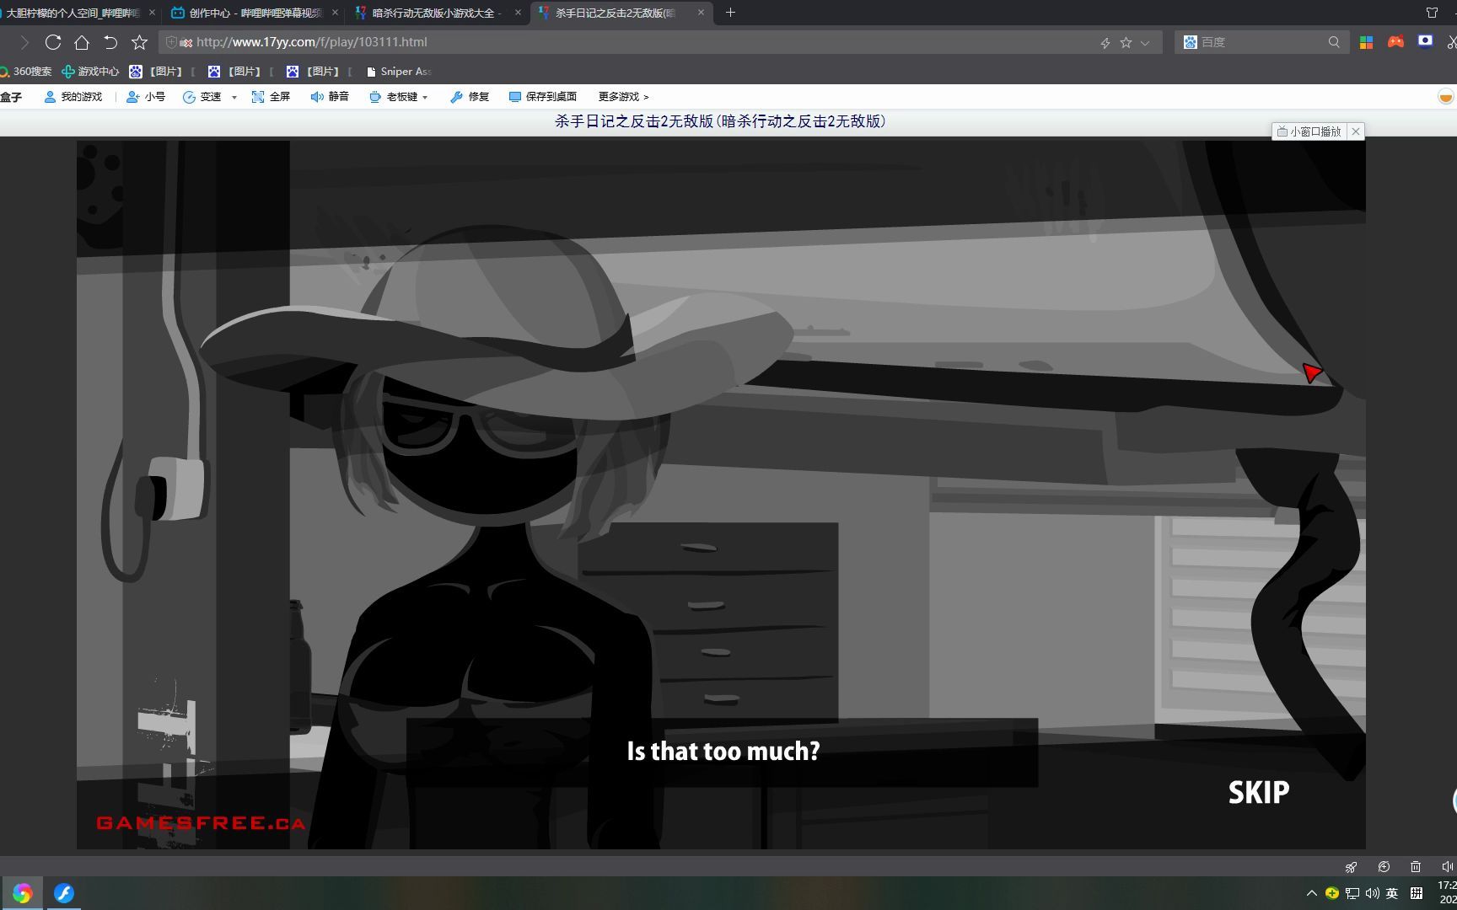Viewport: 1457px width, 910px height.
Task: Click the 小号 toolbar button
Action: (146, 97)
